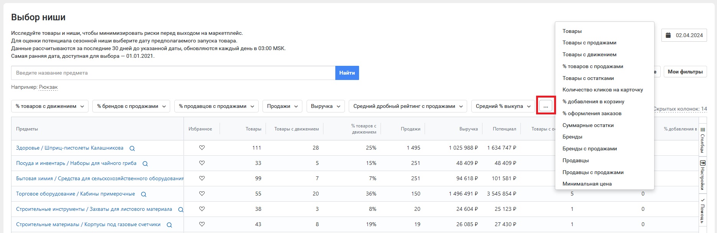The image size is (717, 233).
Task: Open the Столбцы side panel
Action: [702, 140]
